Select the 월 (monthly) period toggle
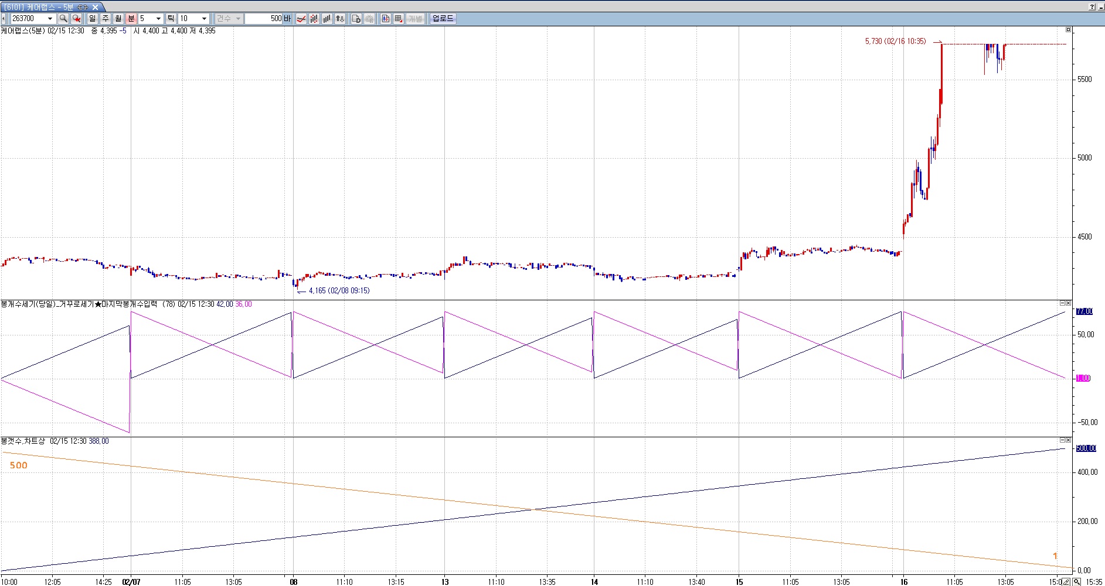Screen dimensions: 1105x586 coord(118,19)
